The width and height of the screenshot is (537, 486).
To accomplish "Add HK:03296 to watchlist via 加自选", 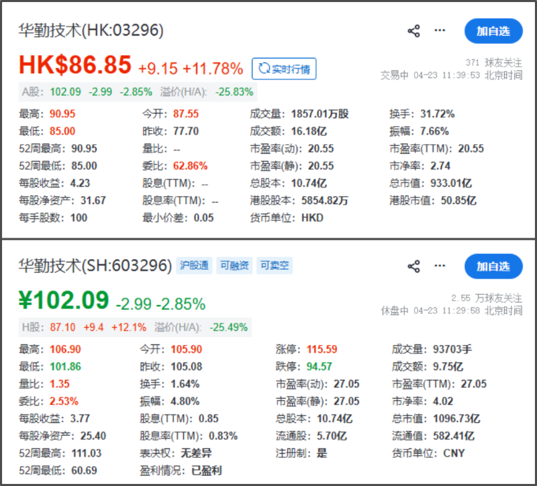I will [x=493, y=31].
